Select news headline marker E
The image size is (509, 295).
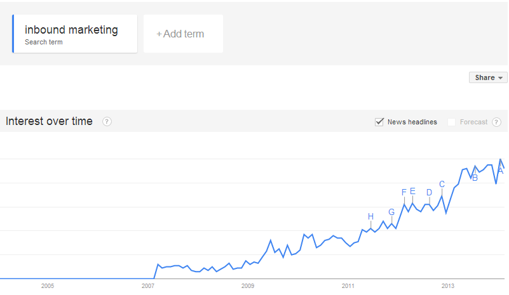[x=412, y=191]
